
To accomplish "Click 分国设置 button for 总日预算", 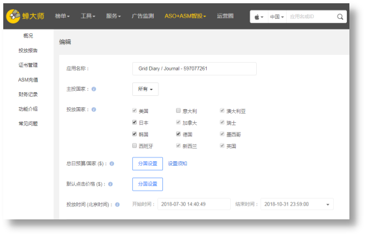I will click(x=147, y=164).
